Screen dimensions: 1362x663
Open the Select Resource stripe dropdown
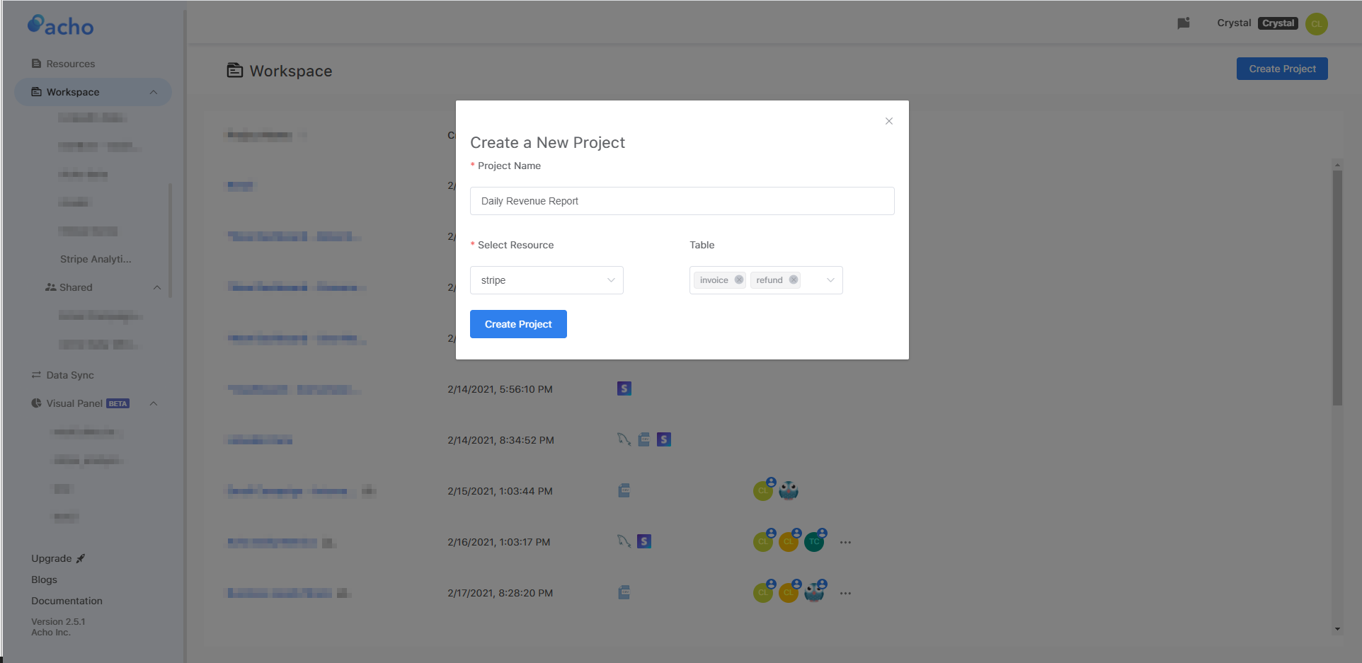coord(546,280)
